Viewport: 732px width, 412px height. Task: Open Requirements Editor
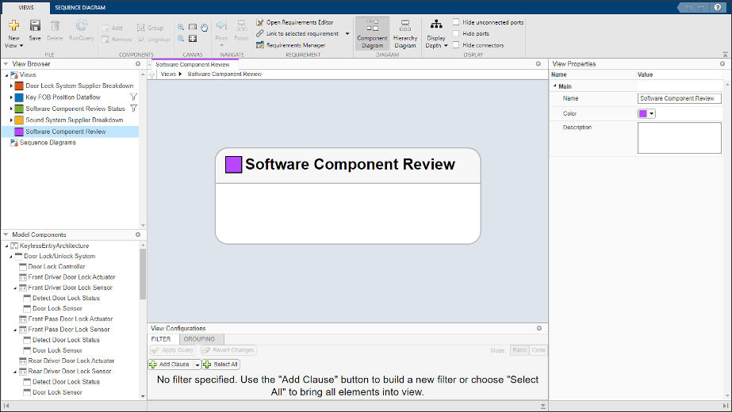[x=294, y=22]
